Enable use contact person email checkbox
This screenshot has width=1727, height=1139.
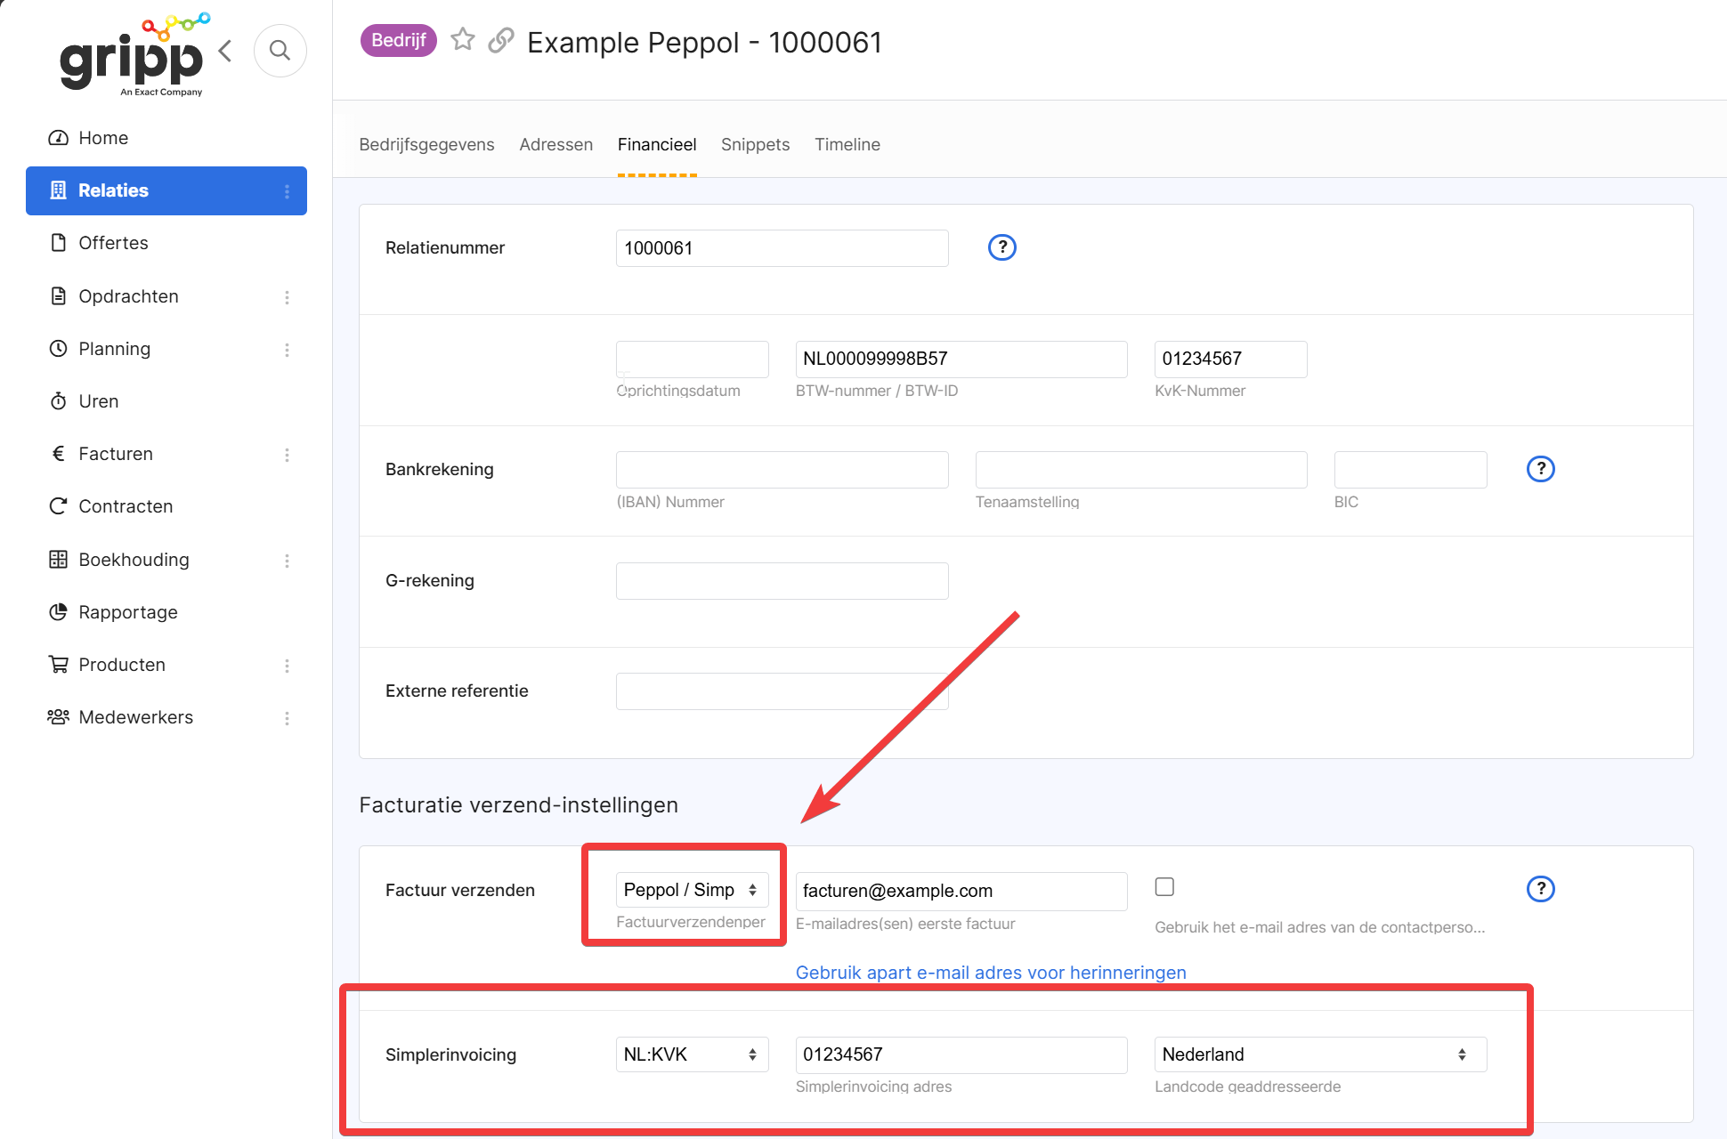coord(1164,887)
